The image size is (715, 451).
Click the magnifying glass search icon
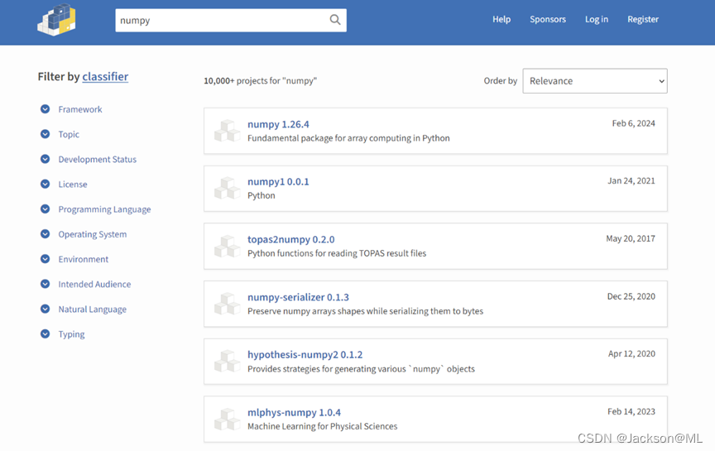point(335,20)
